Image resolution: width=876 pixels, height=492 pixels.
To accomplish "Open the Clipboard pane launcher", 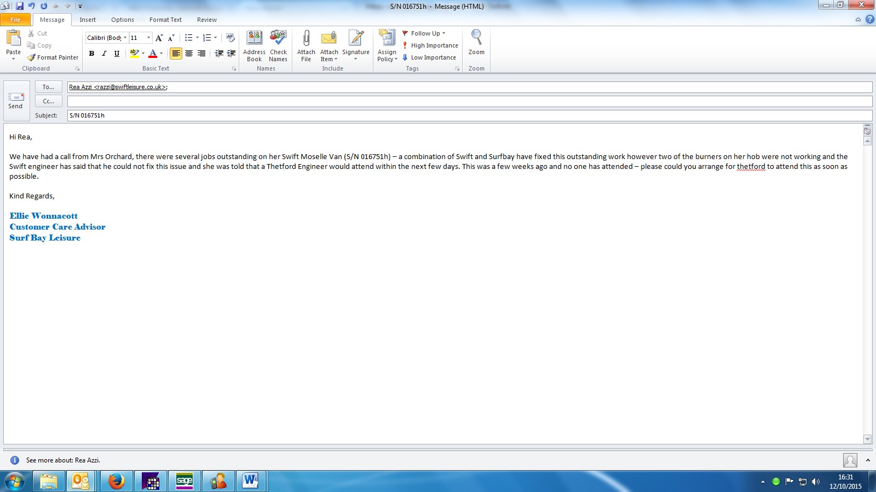I will point(77,69).
